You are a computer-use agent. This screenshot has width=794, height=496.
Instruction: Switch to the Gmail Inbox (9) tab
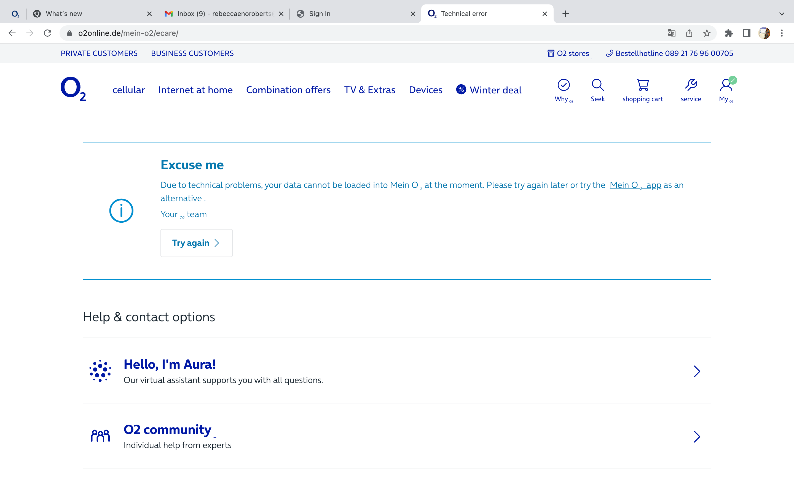click(224, 14)
